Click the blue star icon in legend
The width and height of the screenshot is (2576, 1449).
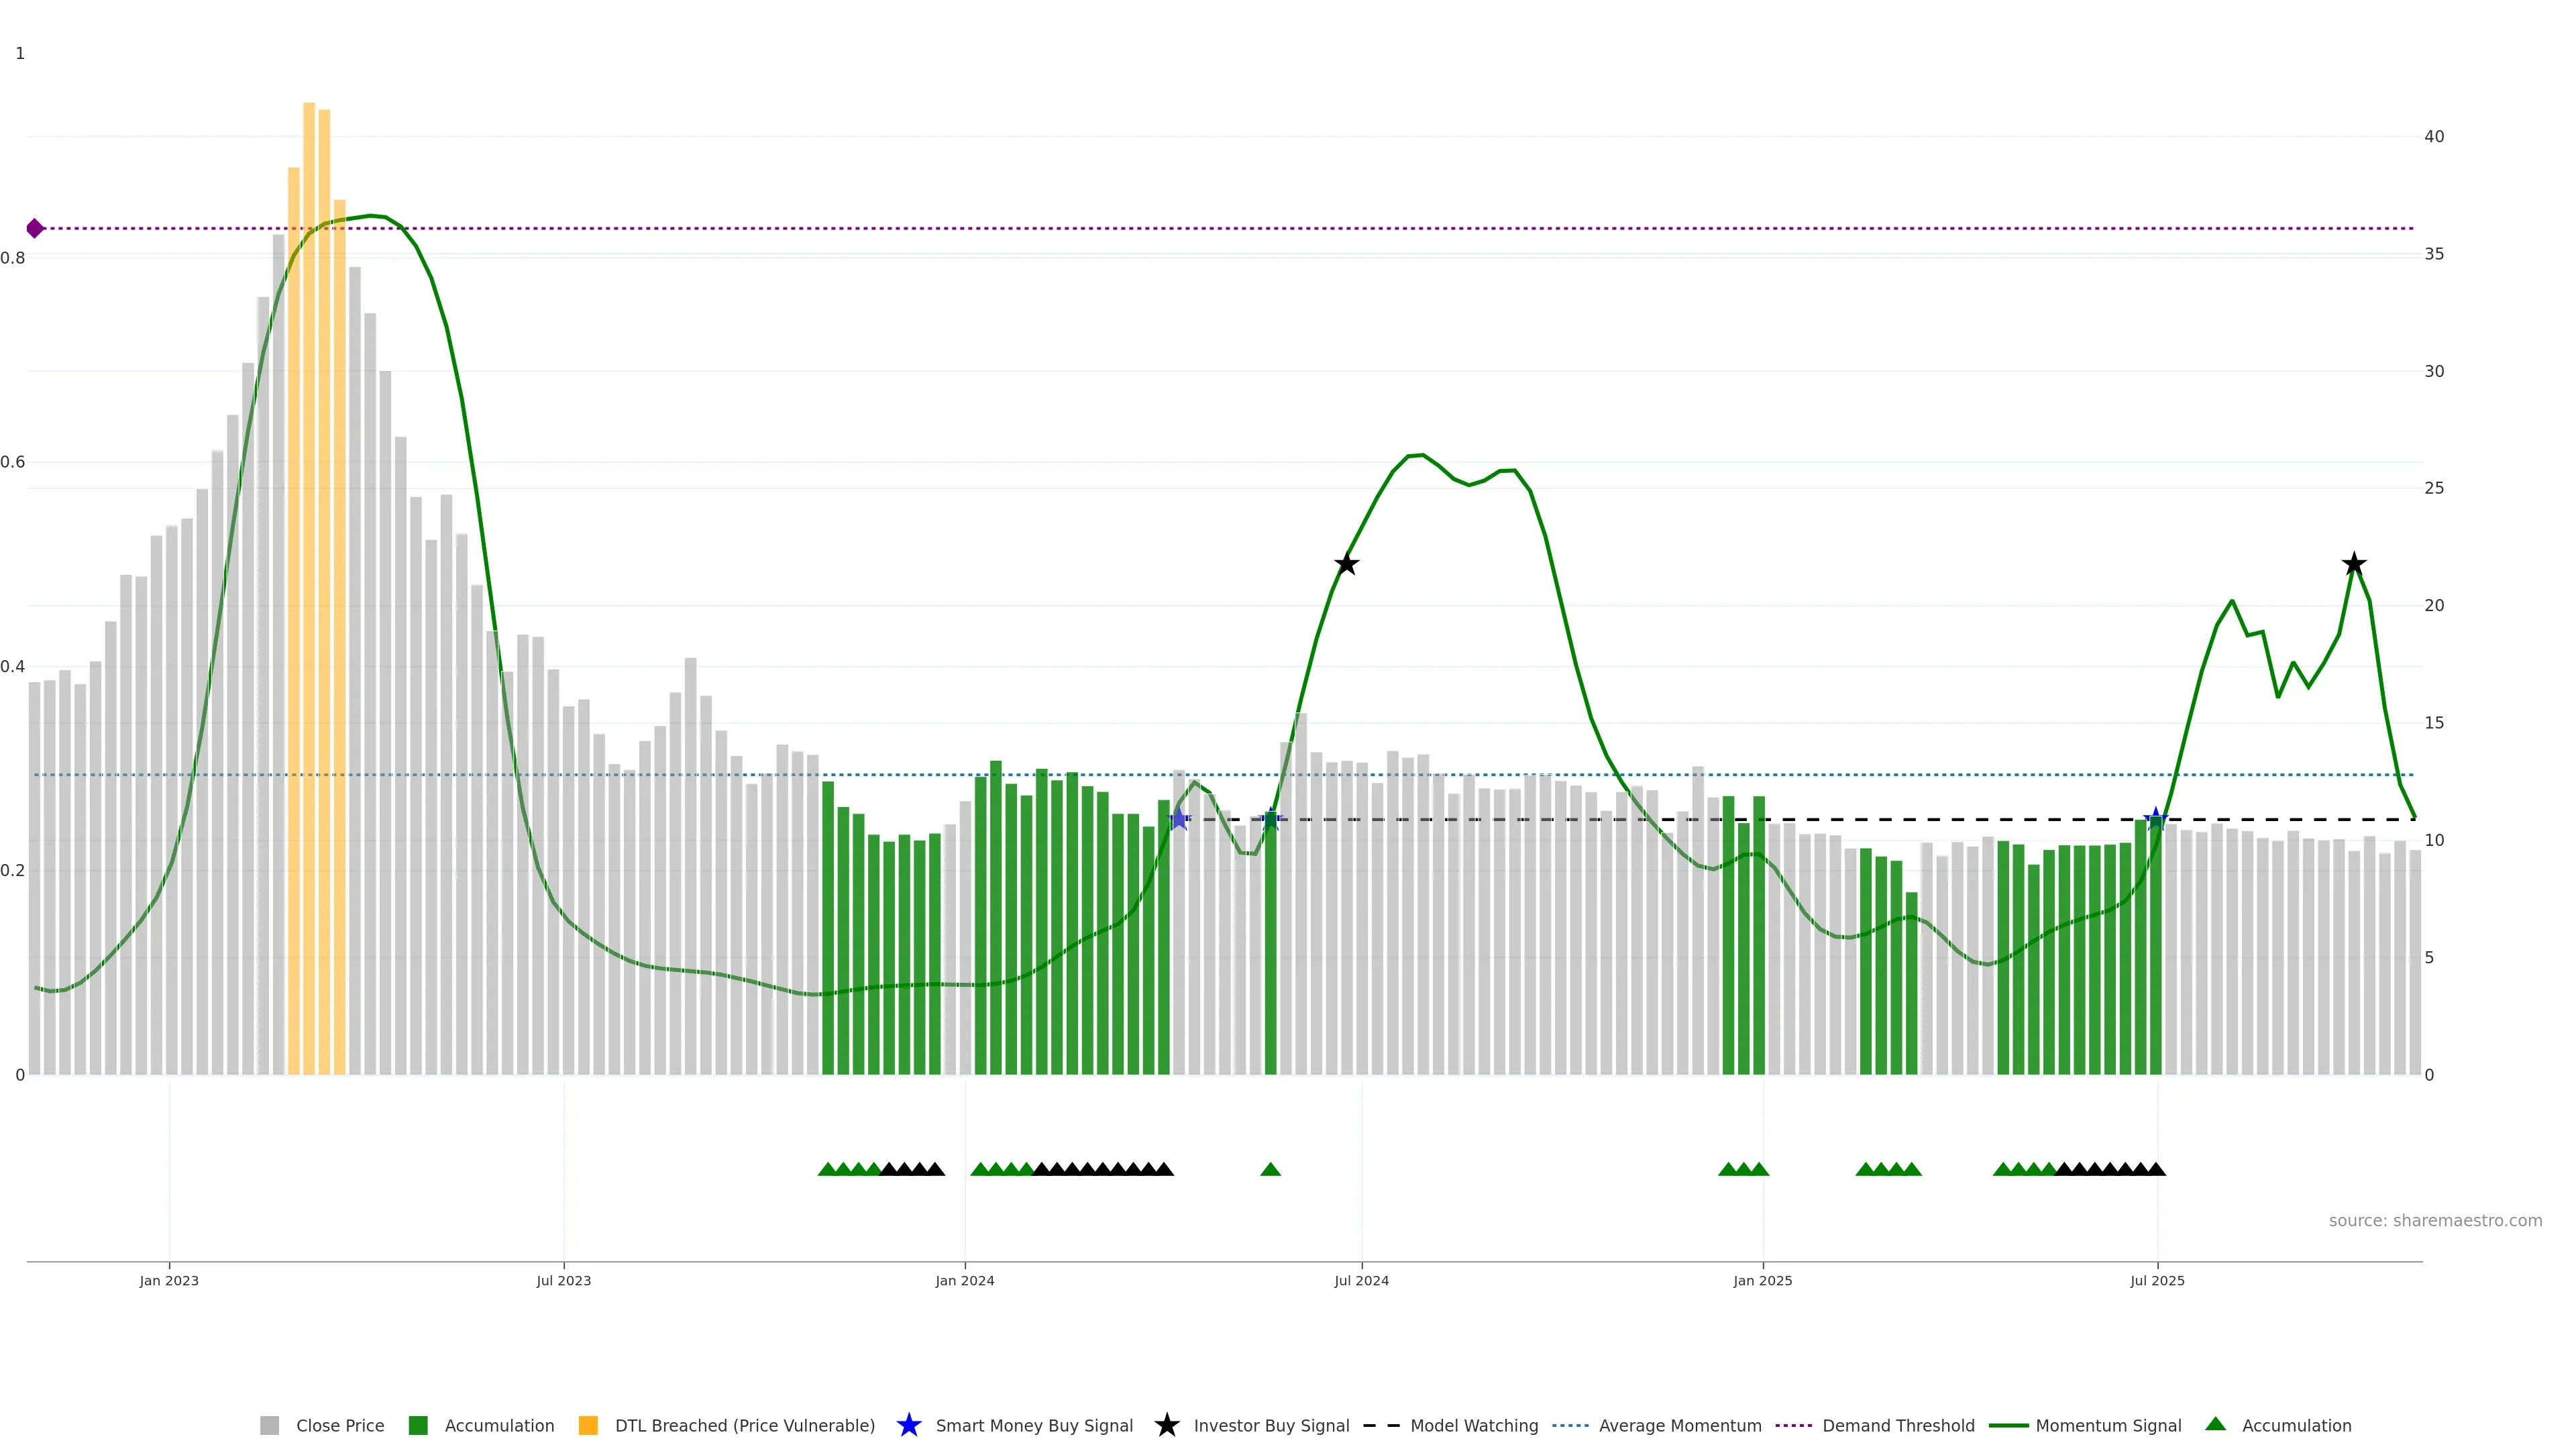(x=908, y=1425)
